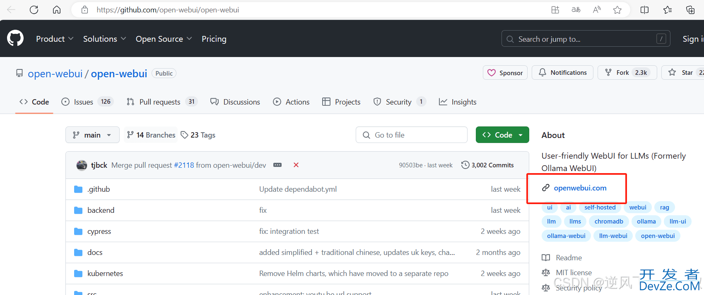Open the openwebui.com link

click(x=580, y=188)
